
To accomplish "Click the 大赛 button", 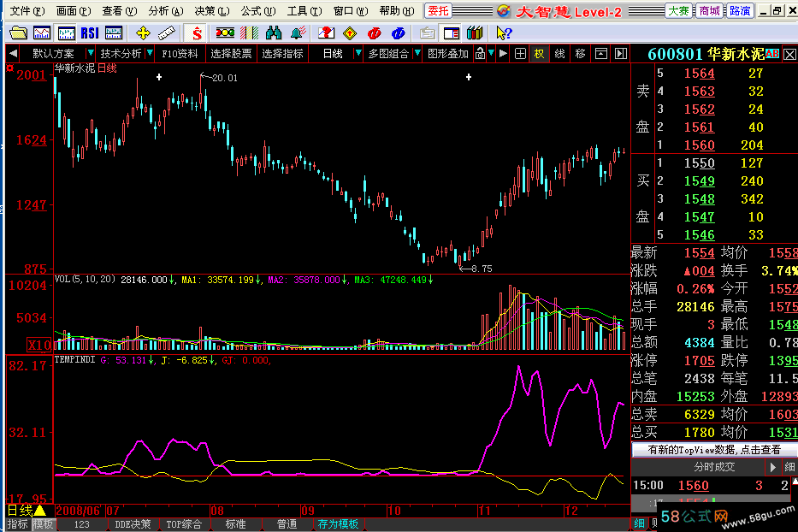I will (678, 10).
